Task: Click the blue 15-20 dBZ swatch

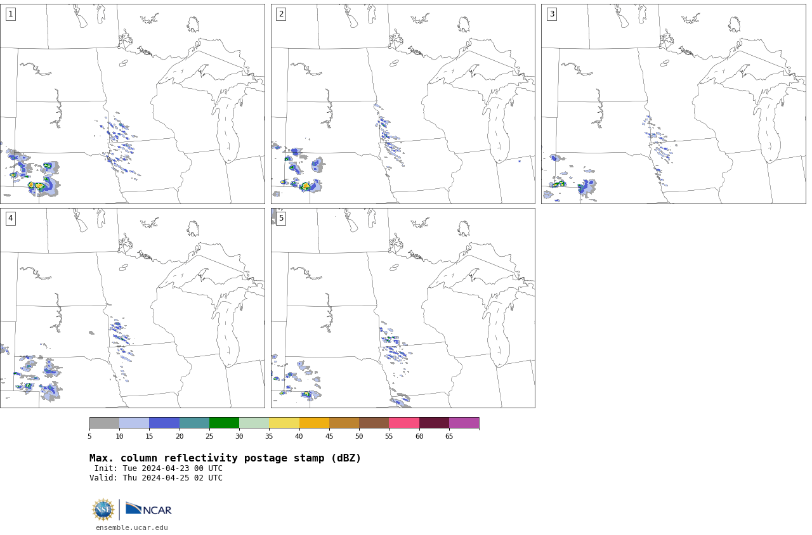Action: pos(164,423)
